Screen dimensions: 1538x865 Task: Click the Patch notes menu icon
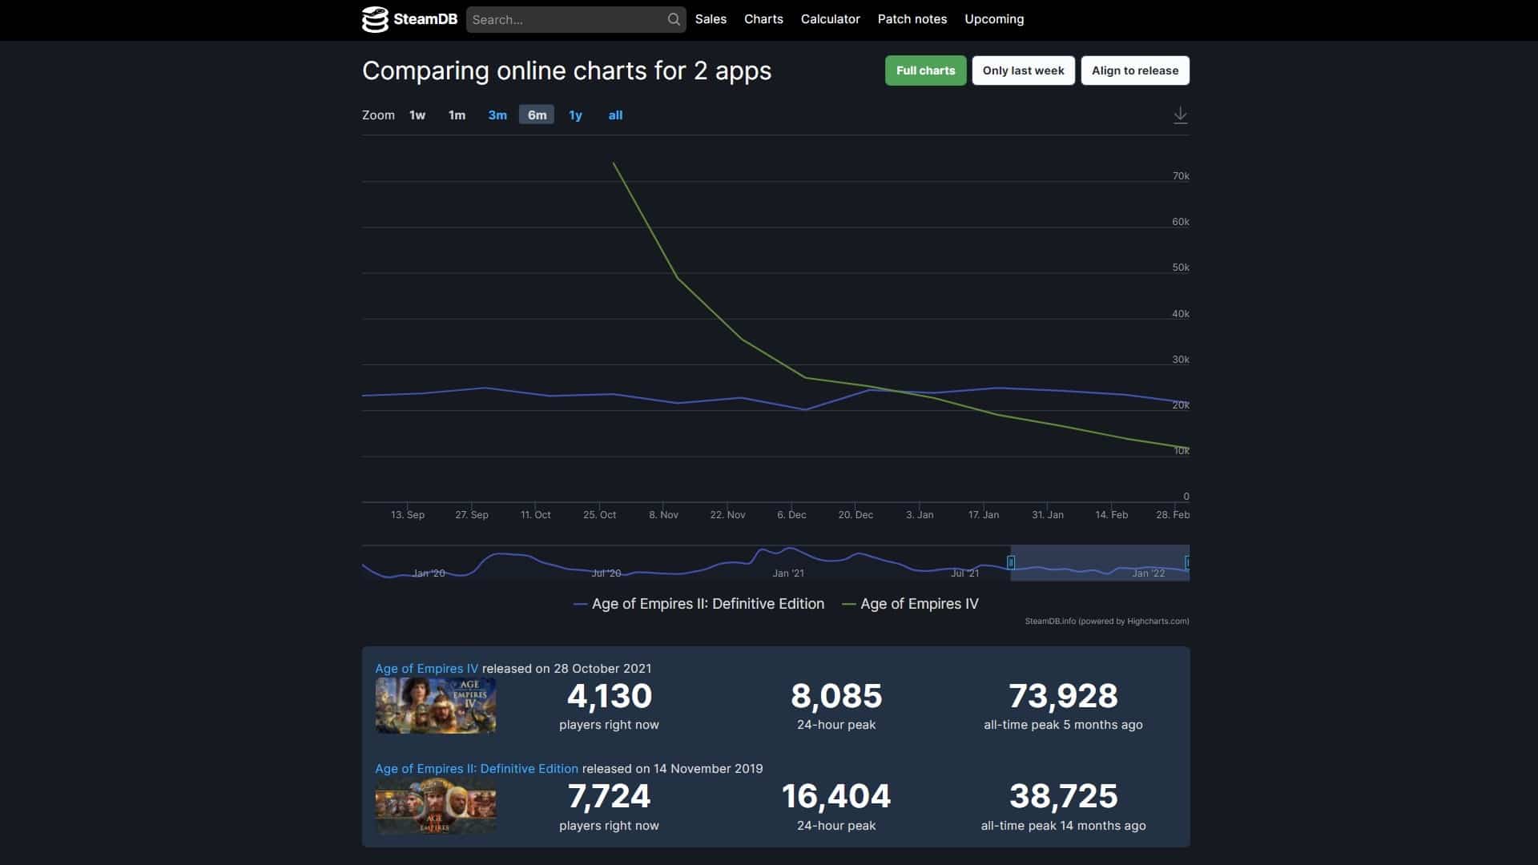pyautogui.click(x=912, y=19)
